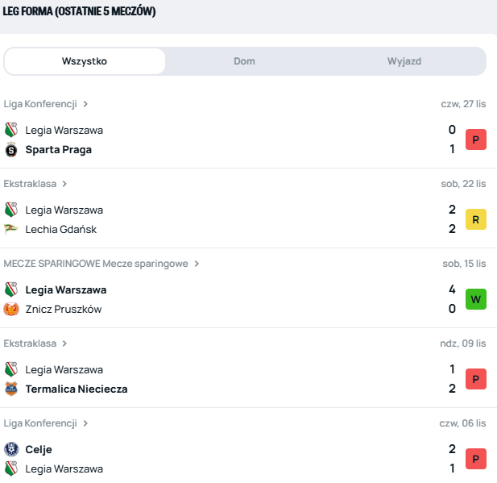This screenshot has height=483, width=497.
Task: Open the Ekstraklasa link dated 09 lis
Action: coord(30,344)
